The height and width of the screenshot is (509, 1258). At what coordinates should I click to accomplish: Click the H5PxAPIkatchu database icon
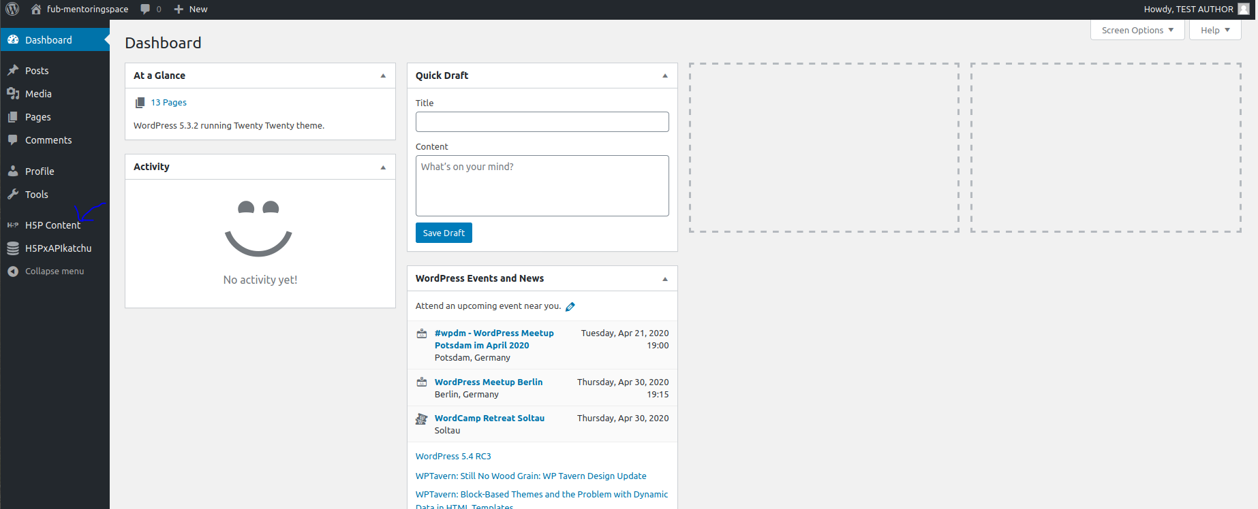(x=13, y=248)
